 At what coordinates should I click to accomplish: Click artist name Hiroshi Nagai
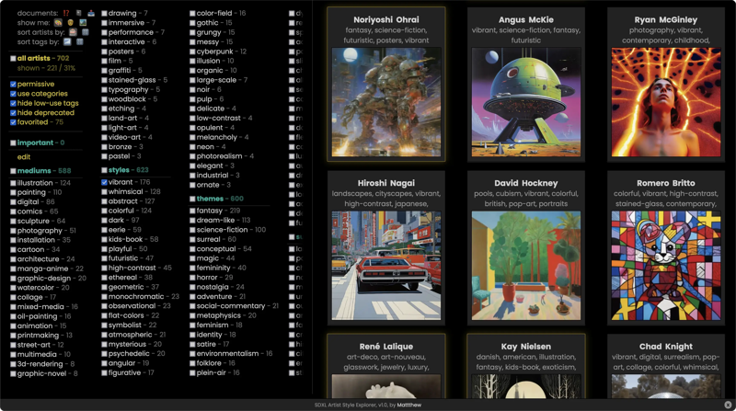point(385,183)
